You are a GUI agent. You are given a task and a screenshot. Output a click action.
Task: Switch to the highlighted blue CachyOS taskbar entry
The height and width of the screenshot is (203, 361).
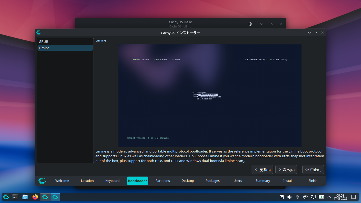55,197
